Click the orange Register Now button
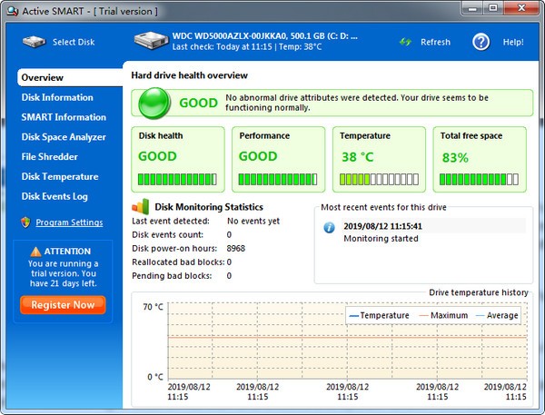The image size is (545, 415). [63, 305]
